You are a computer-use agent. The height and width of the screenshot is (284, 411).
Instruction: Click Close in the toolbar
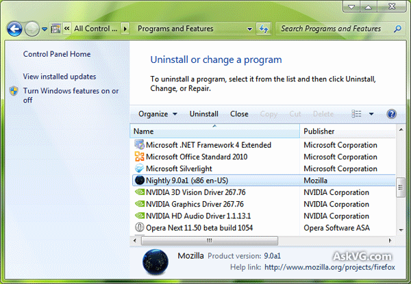pyautogui.click(x=239, y=114)
